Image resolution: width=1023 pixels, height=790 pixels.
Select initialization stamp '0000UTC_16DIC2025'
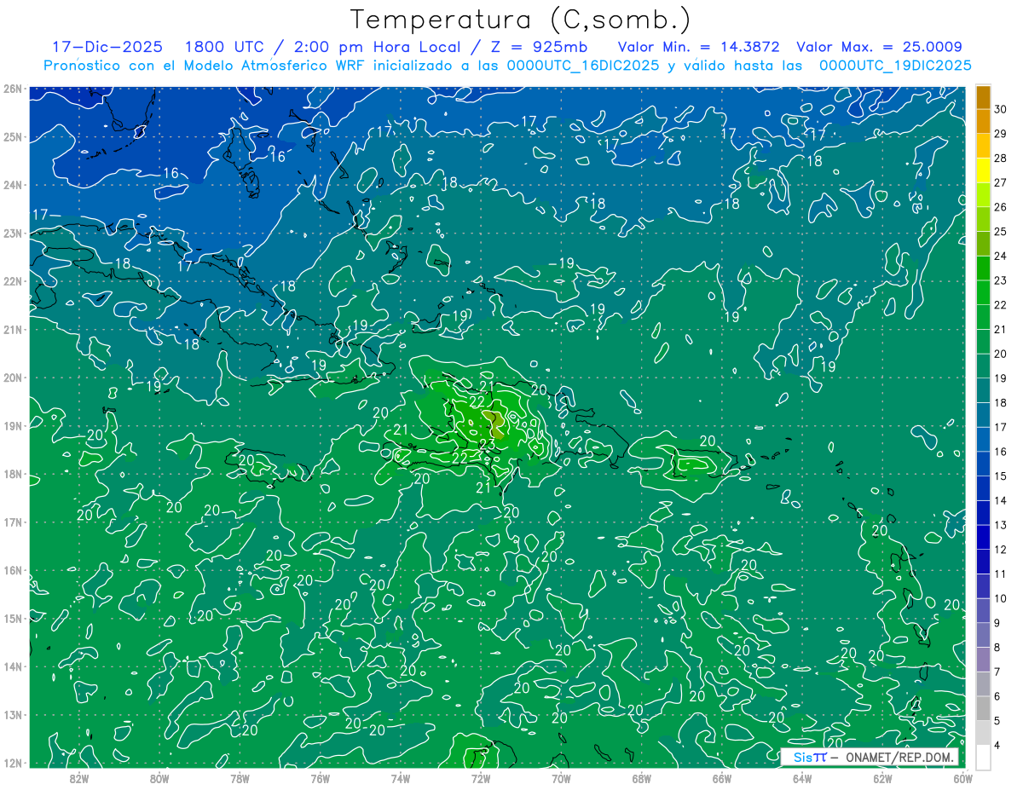pos(583,66)
